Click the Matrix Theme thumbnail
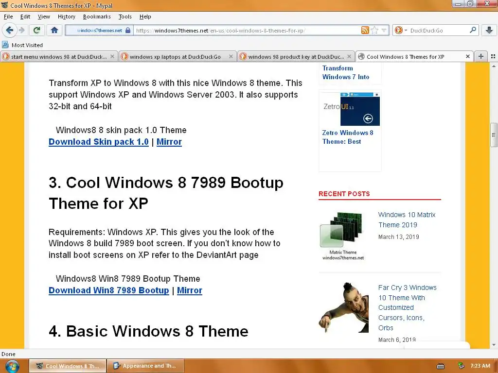498x373 pixels. [343, 236]
